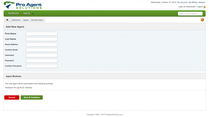This screenshot has width=209, height=117.
Task: Open the Agents menu in navigation bar
Action: coord(27,13)
